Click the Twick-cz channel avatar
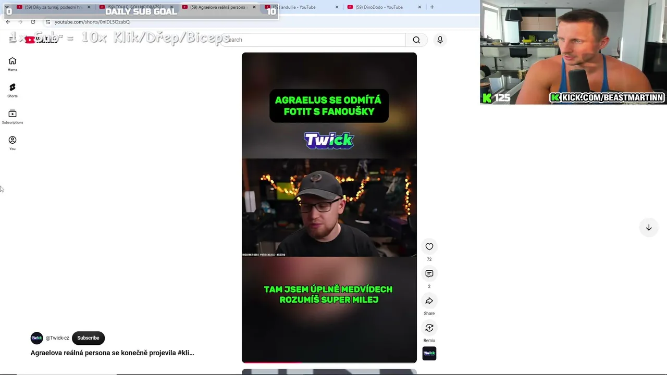667x375 pixels. point(36,338)
